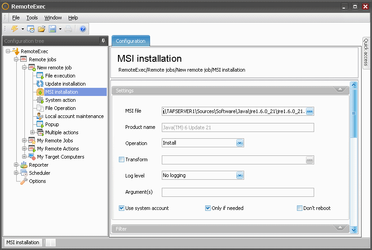This screenshot has height=250, width=372.
Task: Click the RemoteExec root node icon
Action: (16, 51)
